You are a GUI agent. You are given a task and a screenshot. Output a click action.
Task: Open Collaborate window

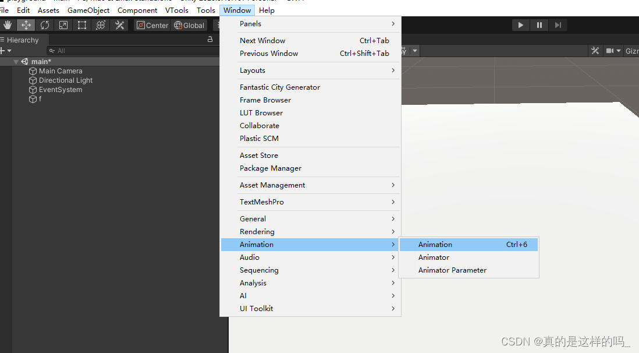311,126
